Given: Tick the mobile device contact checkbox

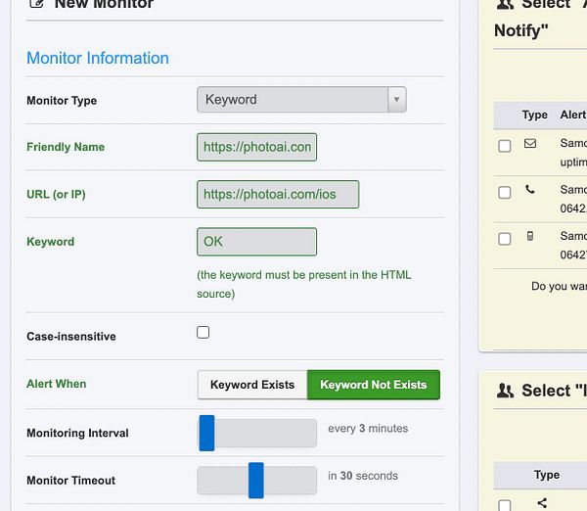Looking at the screenshot, I should click(x=505, y=238).
